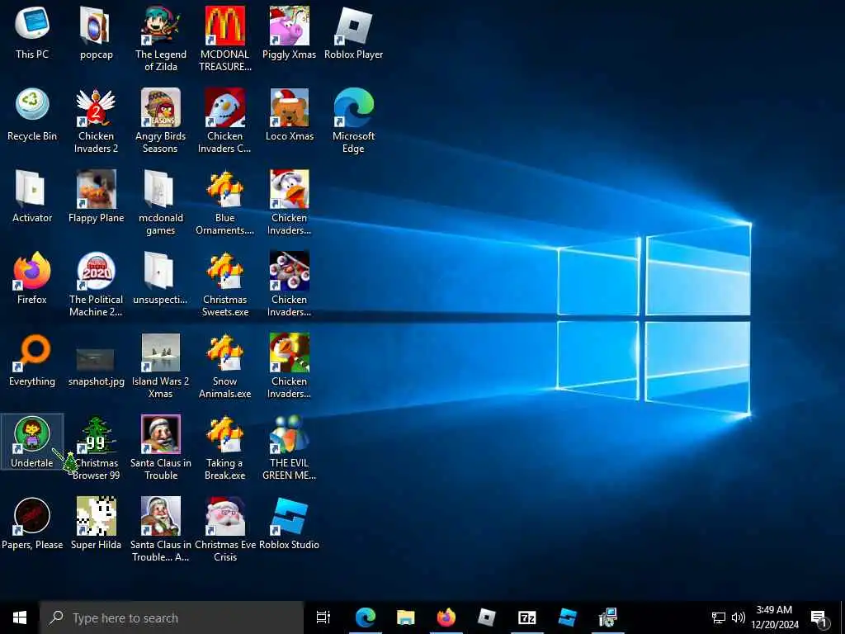Open the notification Action Center icon
The width and height of the screenshot is (845, 634).
coord(818,618)
